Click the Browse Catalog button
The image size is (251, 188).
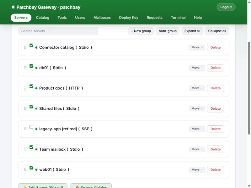91,186
